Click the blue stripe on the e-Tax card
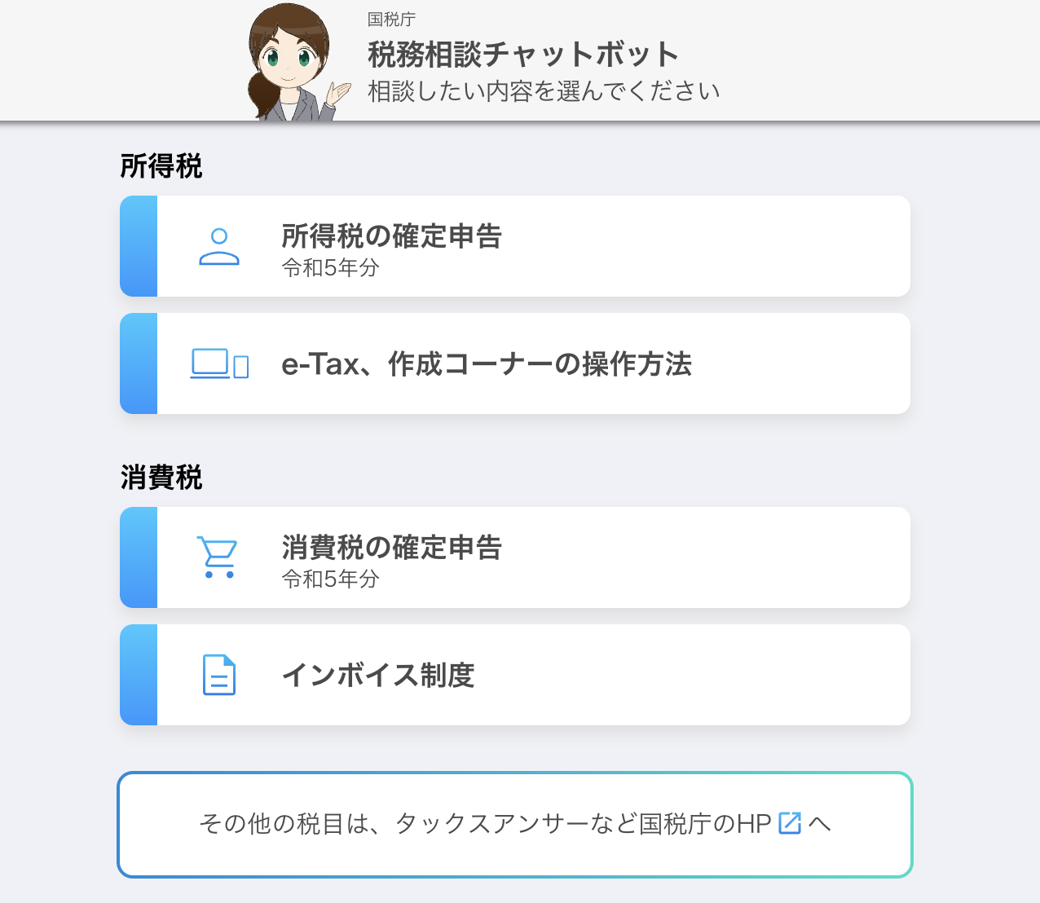1040x903 pixels. click(139, 363)
